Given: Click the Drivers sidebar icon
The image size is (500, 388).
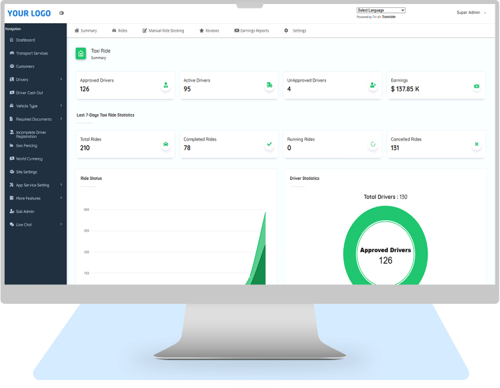Looking at the screenshot, I should [12, 80].
